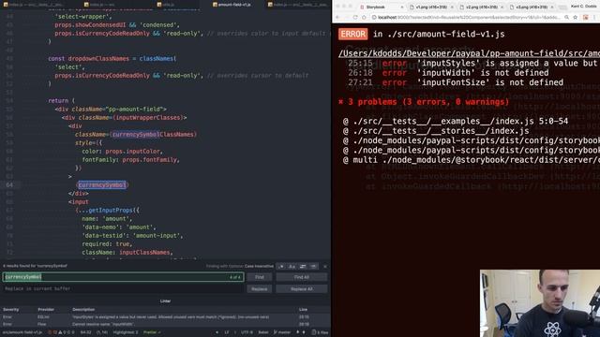Sort linter by Line column
This screenshot has width=600, height=337.
point(303,310)
